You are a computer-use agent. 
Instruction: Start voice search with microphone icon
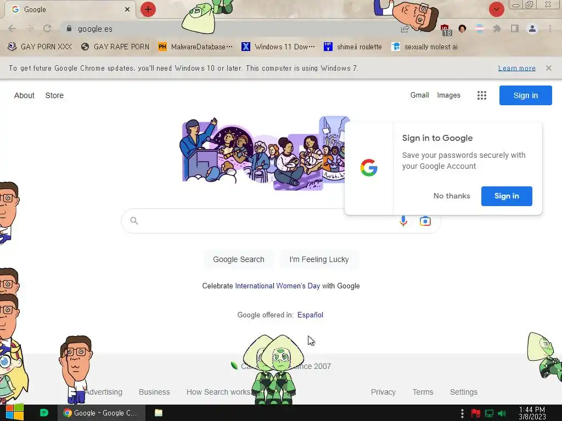pos(403,221)
